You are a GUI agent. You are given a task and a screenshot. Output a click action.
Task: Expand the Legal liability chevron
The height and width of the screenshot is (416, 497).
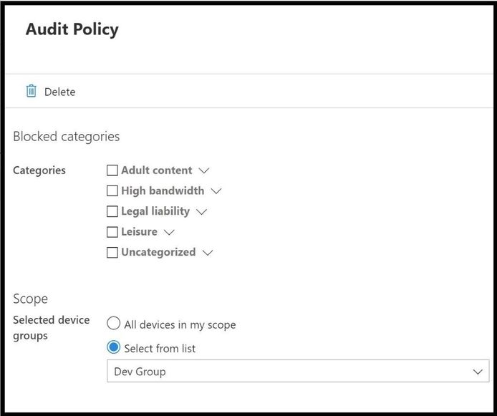201,212
